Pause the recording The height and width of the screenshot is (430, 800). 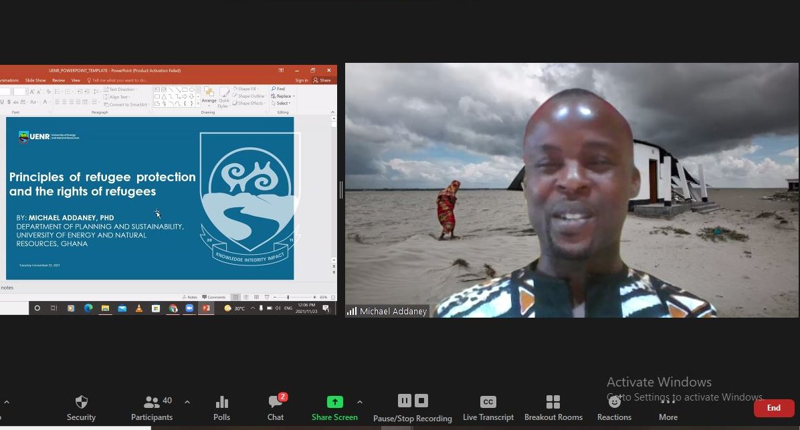[405, 400]
